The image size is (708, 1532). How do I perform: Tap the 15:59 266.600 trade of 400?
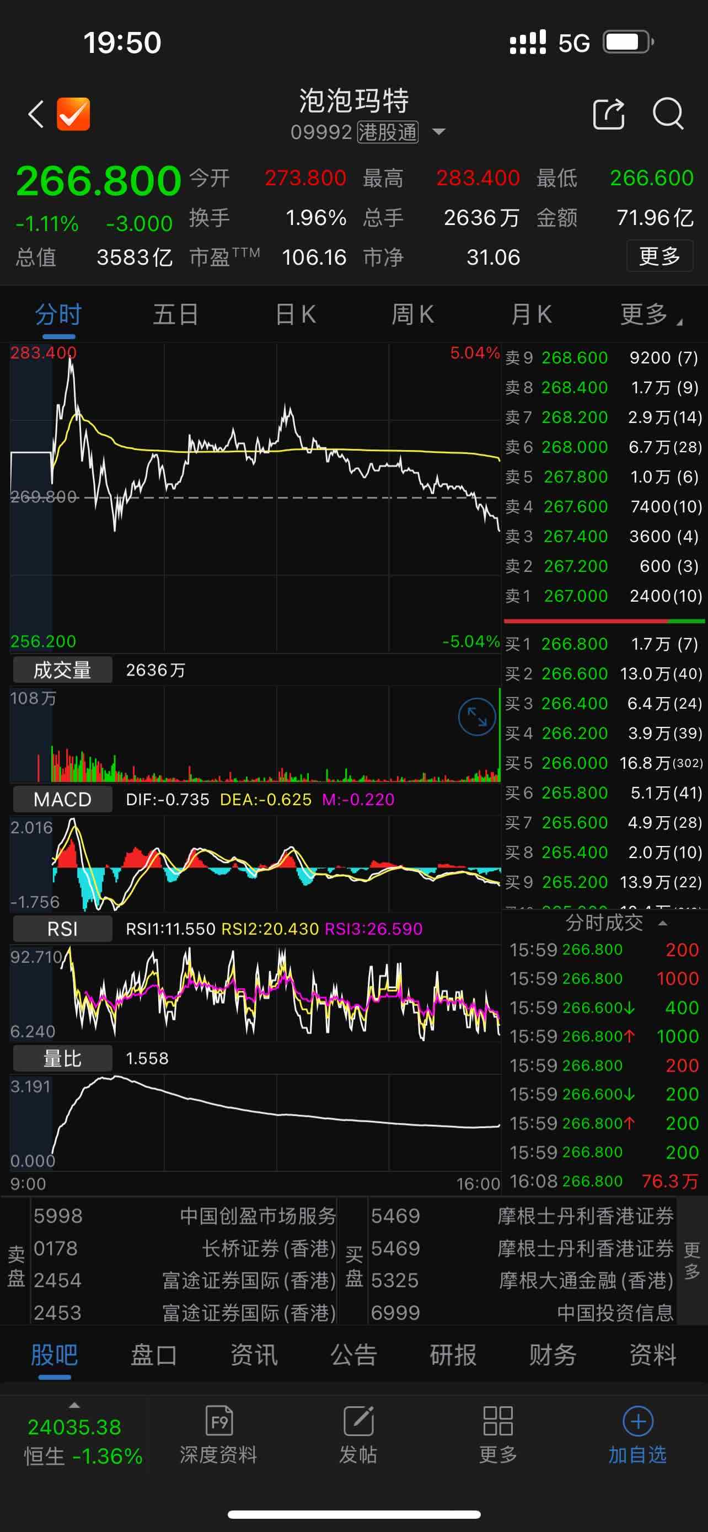pos(603,1008)
